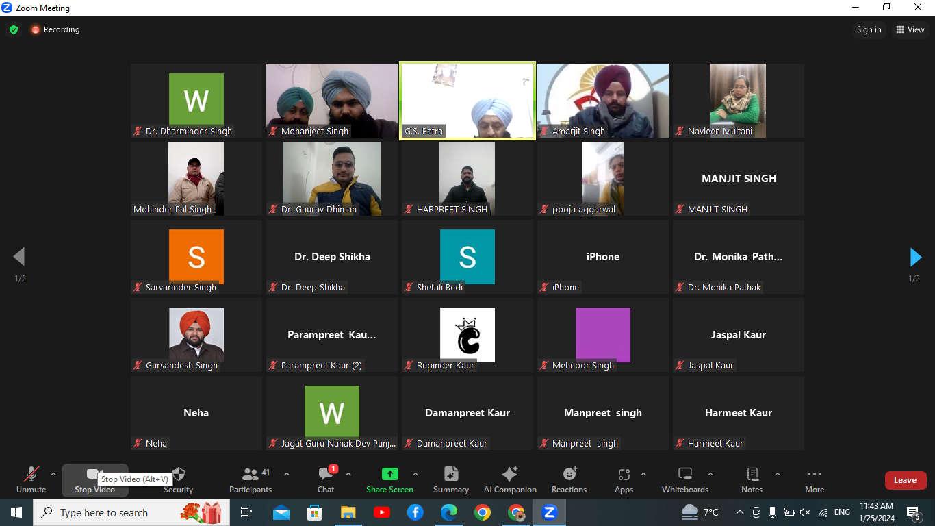Screen dimensions: 935x526
Task: Click the taskbar search box
Action: tap(130, 512)
